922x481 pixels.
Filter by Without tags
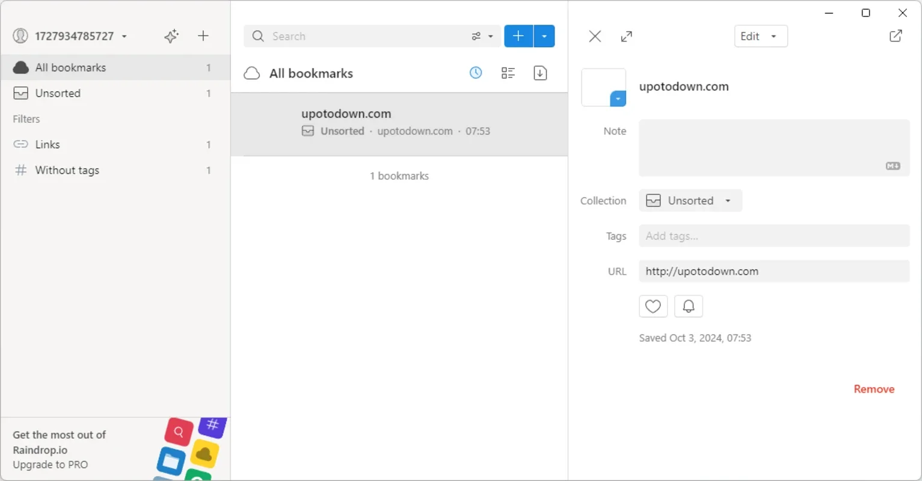[115, 170]
